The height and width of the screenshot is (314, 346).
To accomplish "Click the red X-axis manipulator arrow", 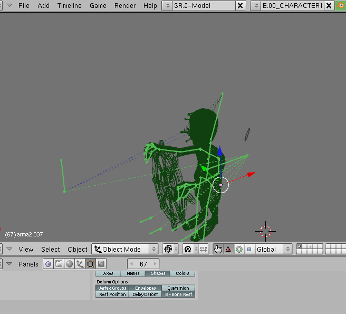I will pos(252,174).
